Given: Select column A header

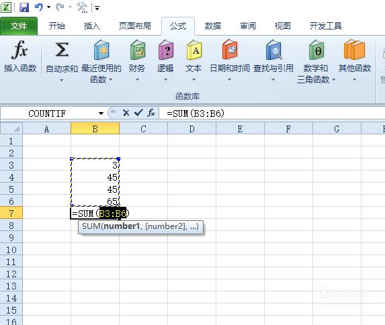Looking at the screenshot, I should coord(46,128).
